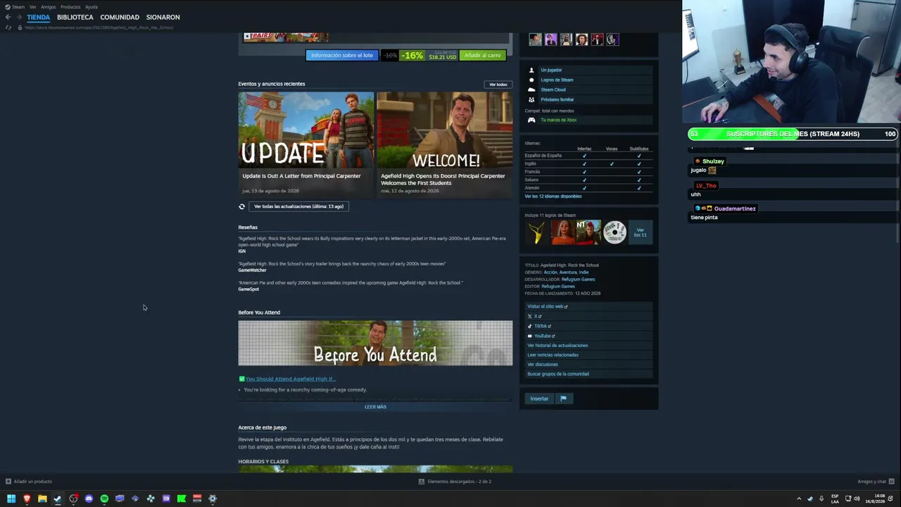Open the UPDATE announcement thumbnail
Screen dimensions: 901x507
click(306, 130)
